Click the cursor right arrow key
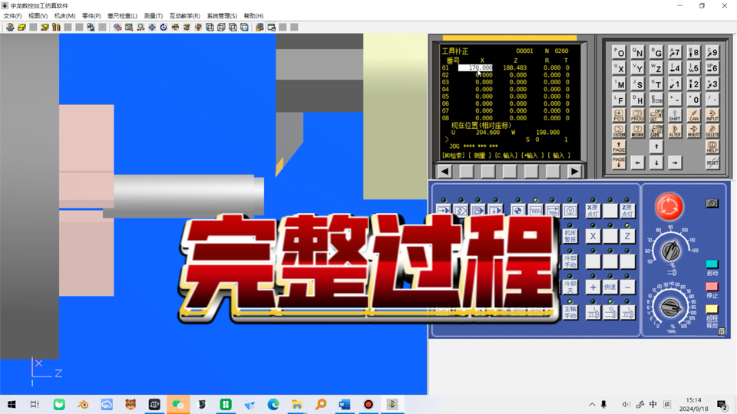This screenshot has width=737, height=414. (x=675, y=163)
